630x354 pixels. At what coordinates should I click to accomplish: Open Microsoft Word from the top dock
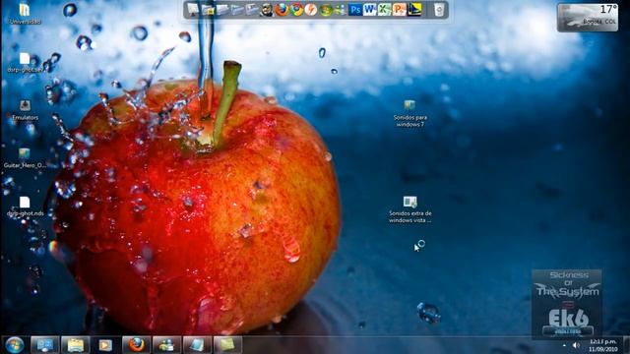point(370,10)
